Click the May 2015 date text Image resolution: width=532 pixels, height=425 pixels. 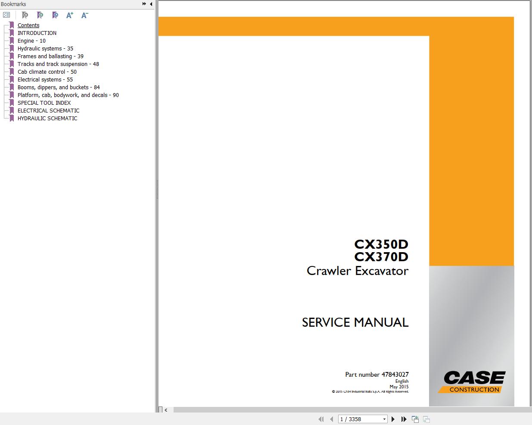tap(399, 387)
